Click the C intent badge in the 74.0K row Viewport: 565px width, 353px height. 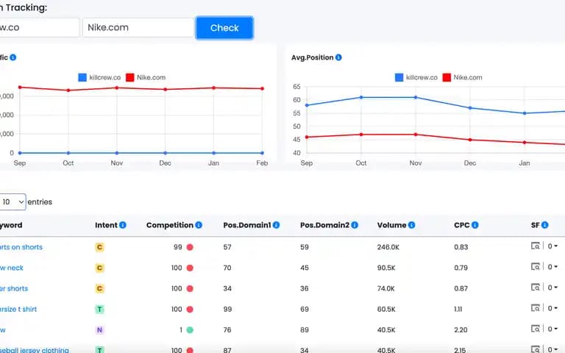(x=99, y=288)
